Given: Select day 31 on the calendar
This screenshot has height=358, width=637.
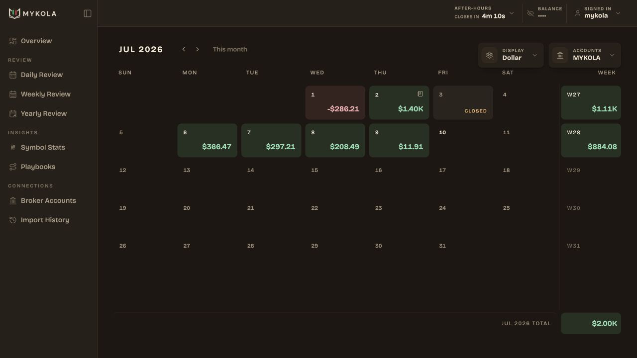Looking at the screenshot, I should (x=442, y=246).
